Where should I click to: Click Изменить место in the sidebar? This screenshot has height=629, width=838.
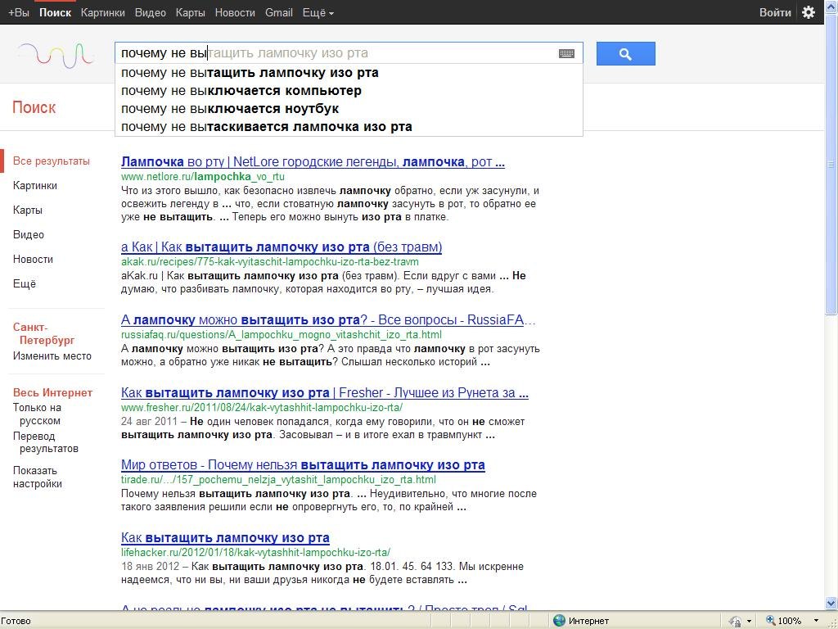coord(52,355)
